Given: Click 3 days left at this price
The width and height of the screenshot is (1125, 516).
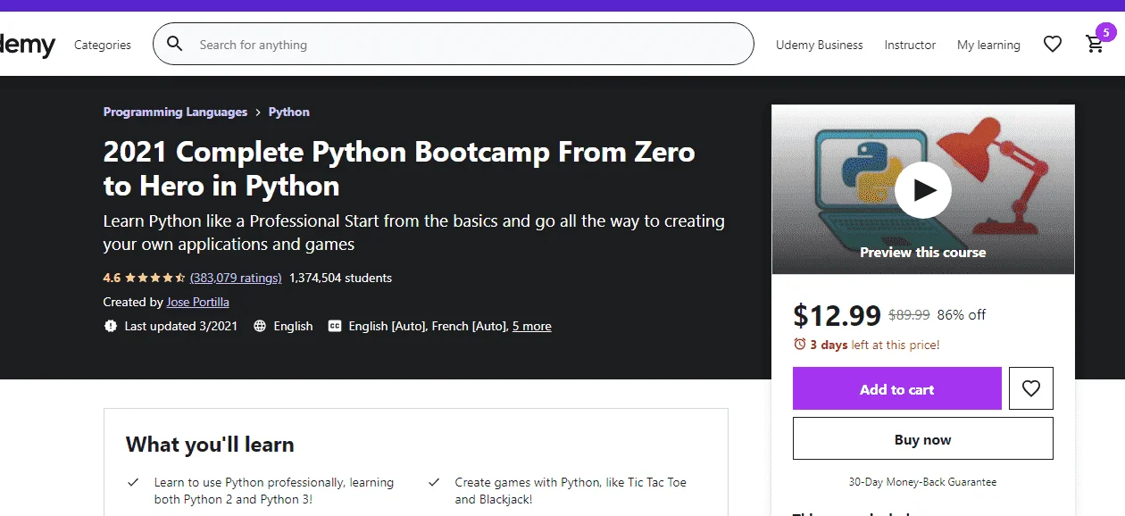Looking at the screenshot, I should pos(874,345).
